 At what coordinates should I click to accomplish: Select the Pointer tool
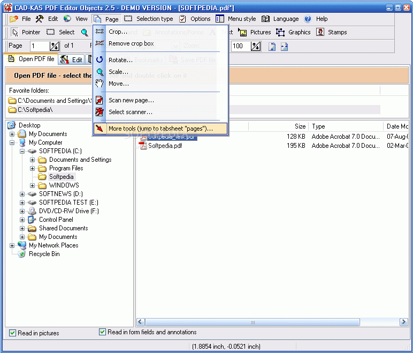tap(26, 32)
